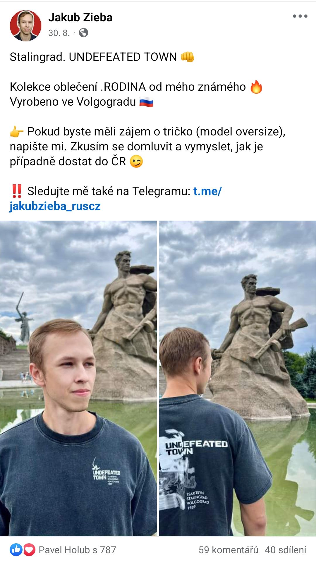Click the red double exclamation emoji
This screenshot has width=316, height=562.
pos(17,191)
